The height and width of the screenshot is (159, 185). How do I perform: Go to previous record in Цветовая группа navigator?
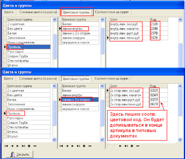[12, 146]
